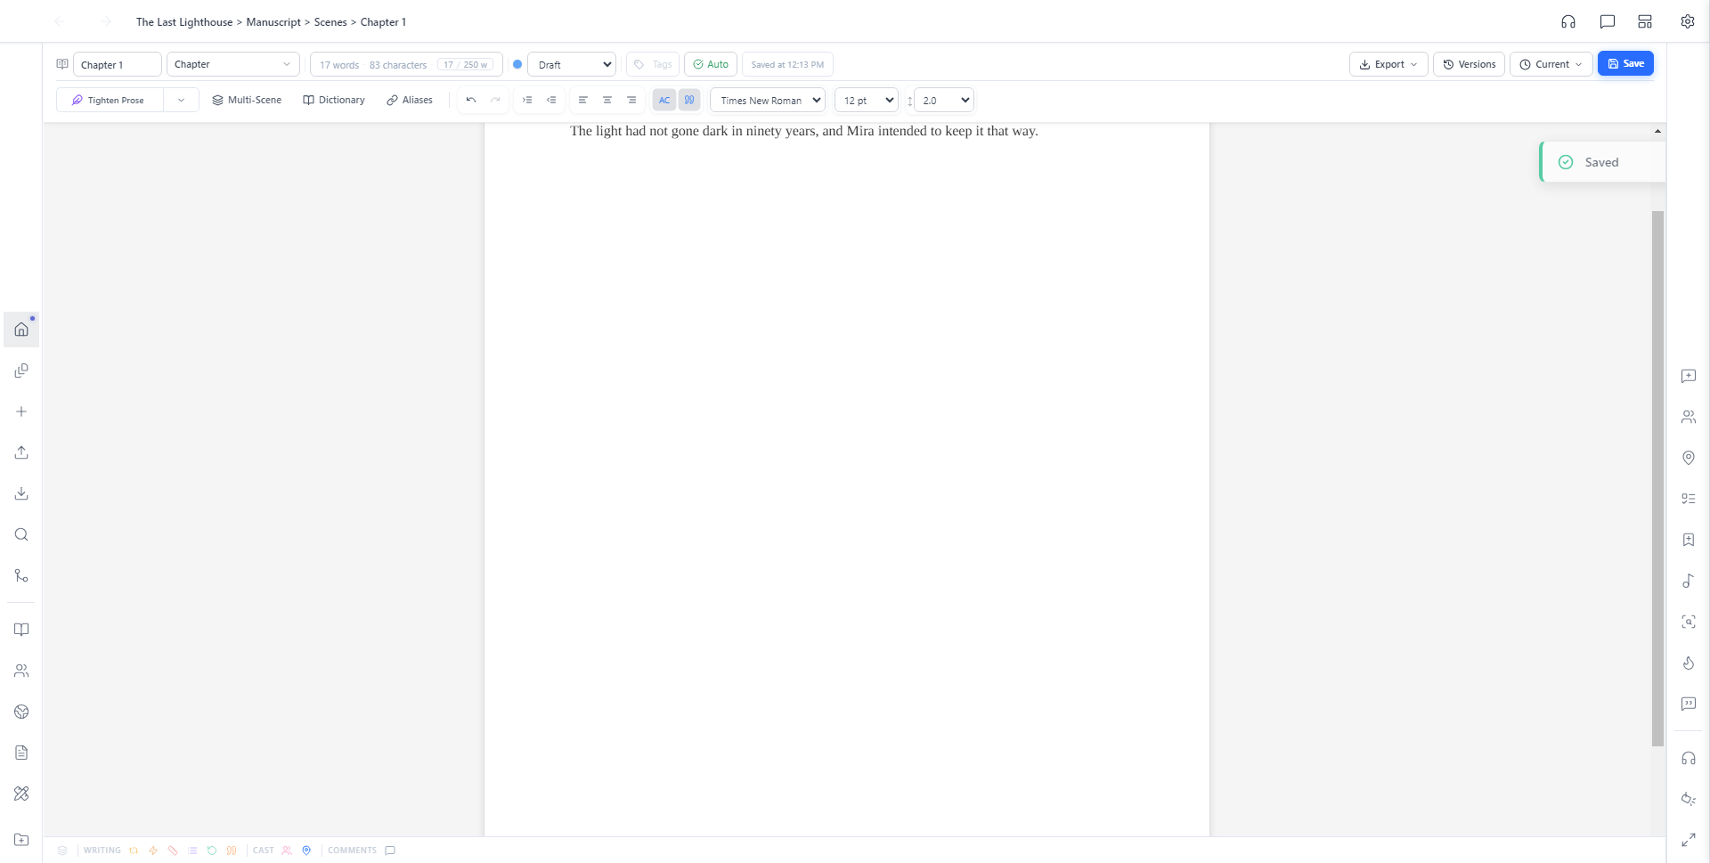
Task: Open the book icon in left sidebar
Action: coord(21,630)
